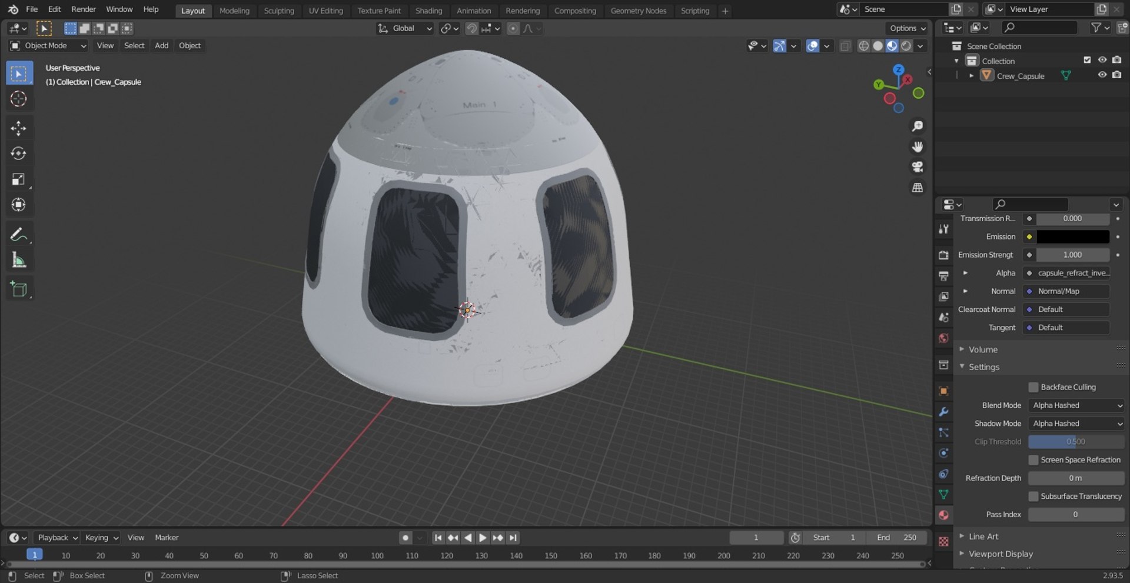Screen dimensions: 1130x583
Task: Toggle camera view icon
Action: (917, 167)
